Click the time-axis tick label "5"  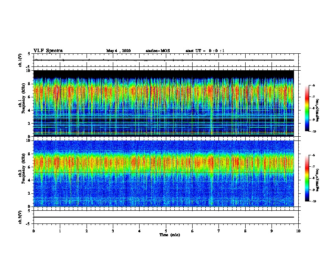166,231
